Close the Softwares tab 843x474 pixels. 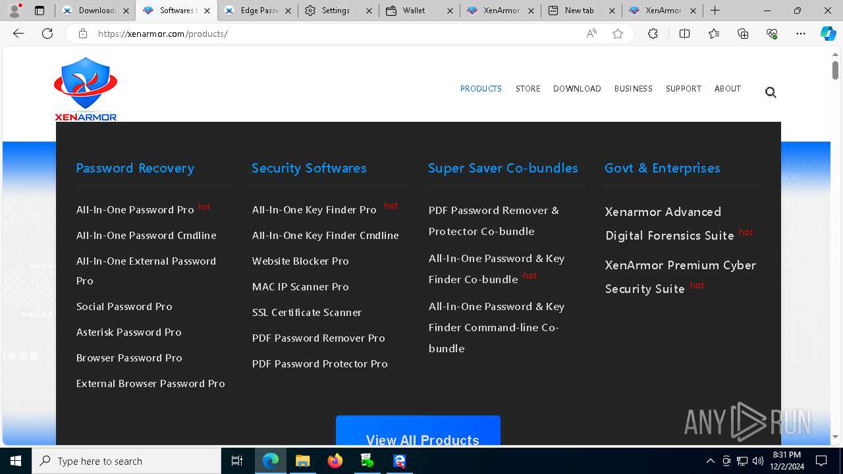tap(207, 11)
